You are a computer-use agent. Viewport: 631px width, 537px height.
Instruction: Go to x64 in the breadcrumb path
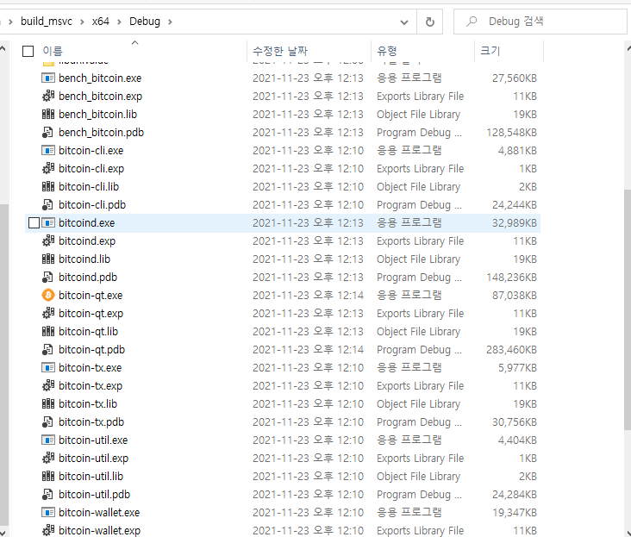pos(100,22)
